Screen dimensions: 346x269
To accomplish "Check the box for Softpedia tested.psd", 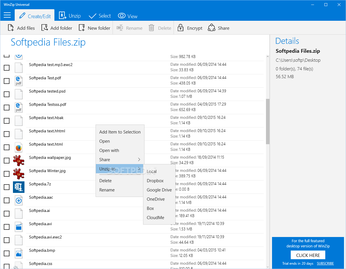I will (x=7, y=94).
